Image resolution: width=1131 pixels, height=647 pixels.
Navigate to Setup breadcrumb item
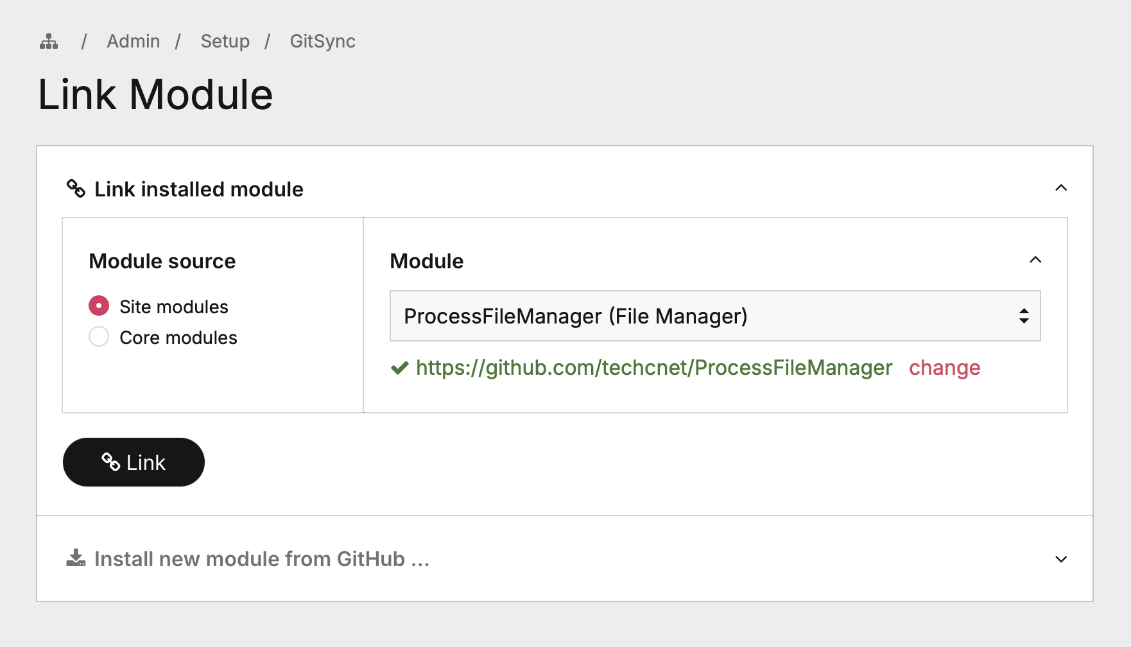point(225,41)
